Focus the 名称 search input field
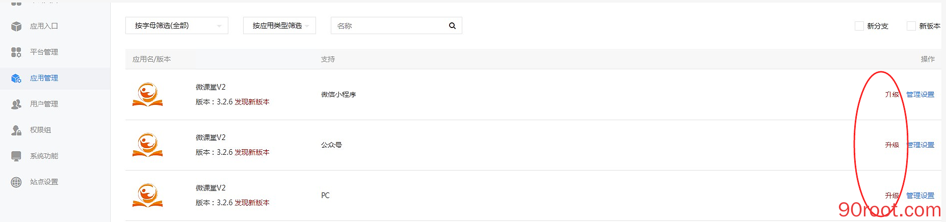 pos(390,26)
